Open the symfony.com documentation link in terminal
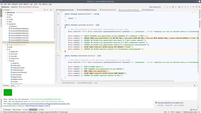The image size is (201, 113). pos(38,104)
